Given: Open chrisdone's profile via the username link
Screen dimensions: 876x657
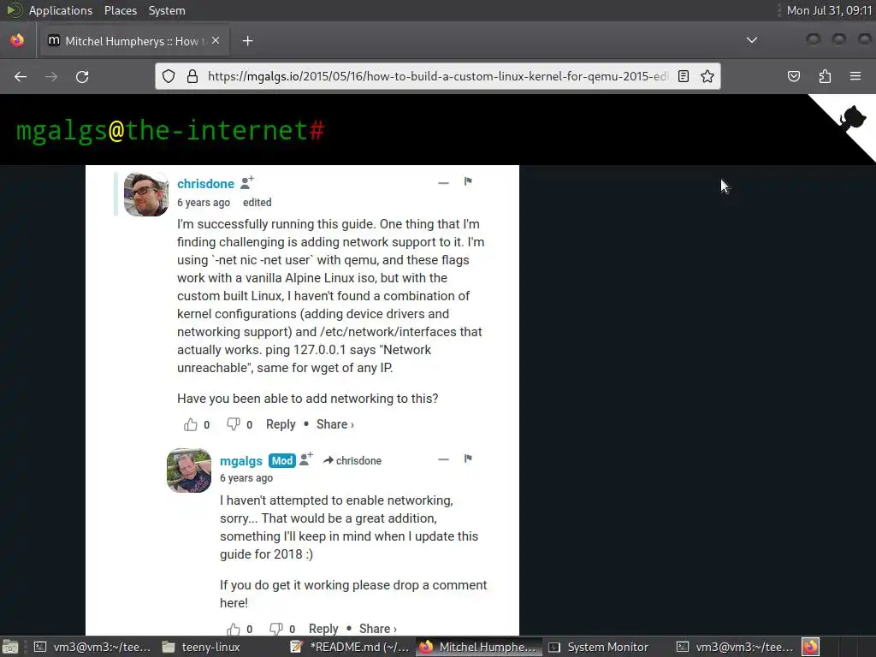Looking at the screenshot, I should point(205,184).
